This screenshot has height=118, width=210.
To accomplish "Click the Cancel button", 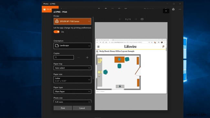I will [x=82, y=108].
